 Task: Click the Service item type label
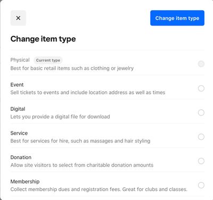pos(19,133)
